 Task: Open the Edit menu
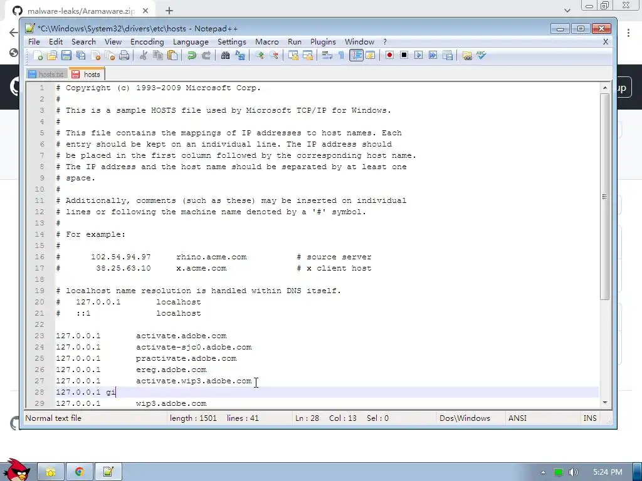coord(56,42)
